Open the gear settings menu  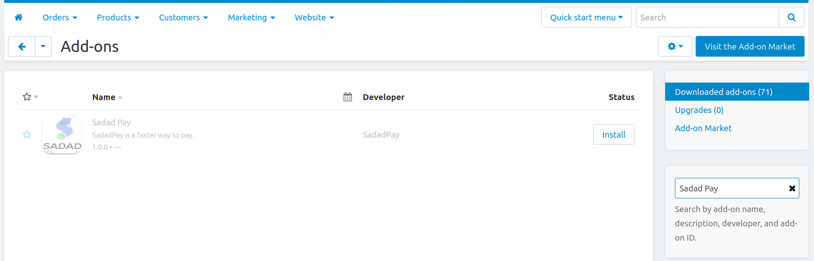675,46
